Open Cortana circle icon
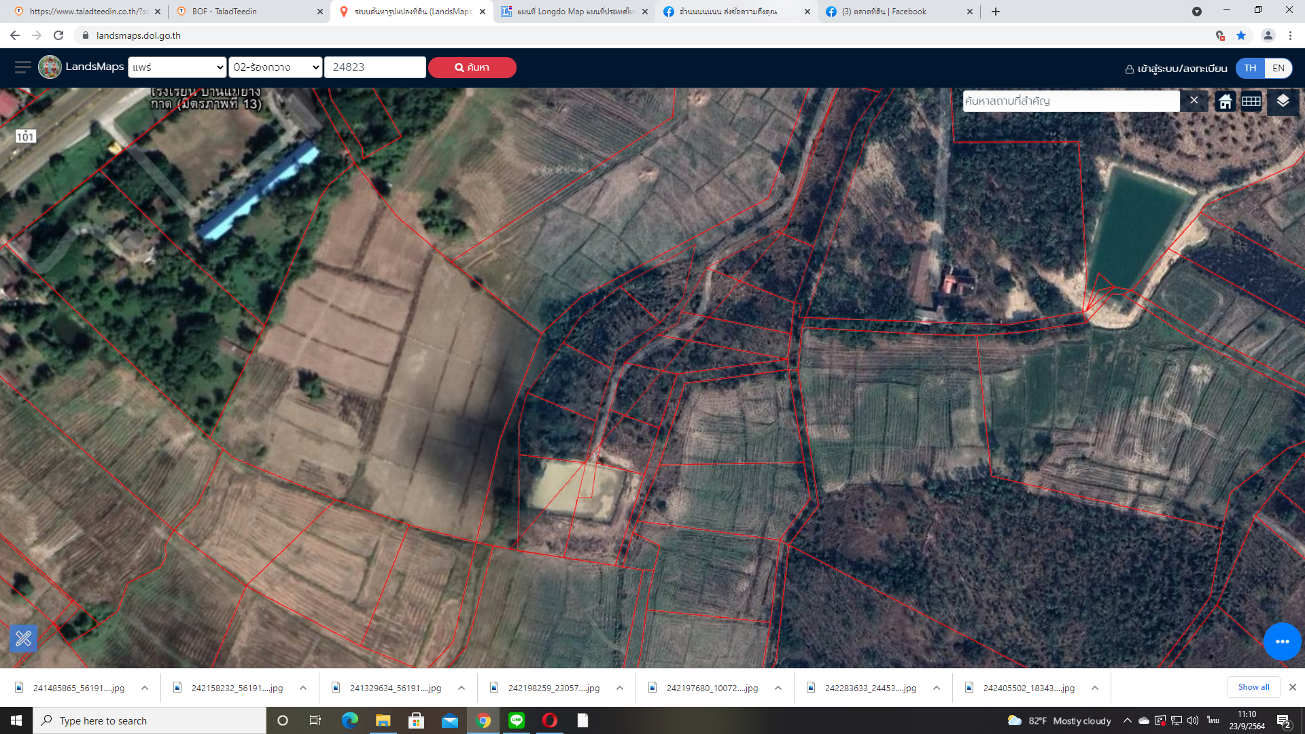 [x=283, y=720]
